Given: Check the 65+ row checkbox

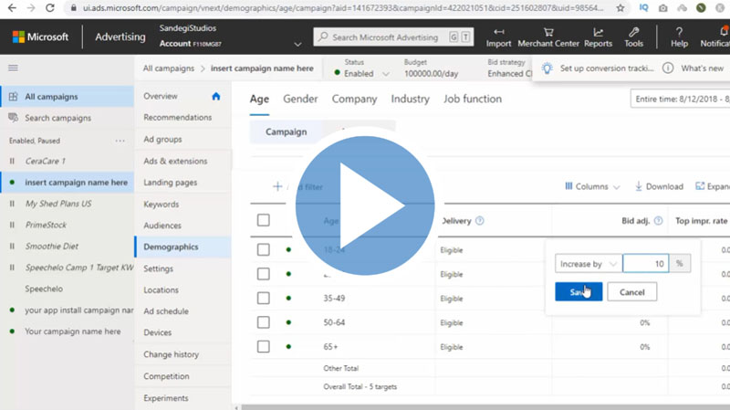Looking at the screenshot, I should point(264,347).
